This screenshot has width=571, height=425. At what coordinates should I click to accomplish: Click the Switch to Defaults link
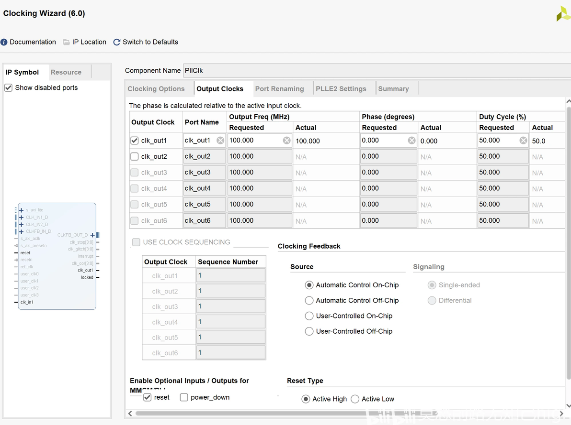click(x=150, y=42)
